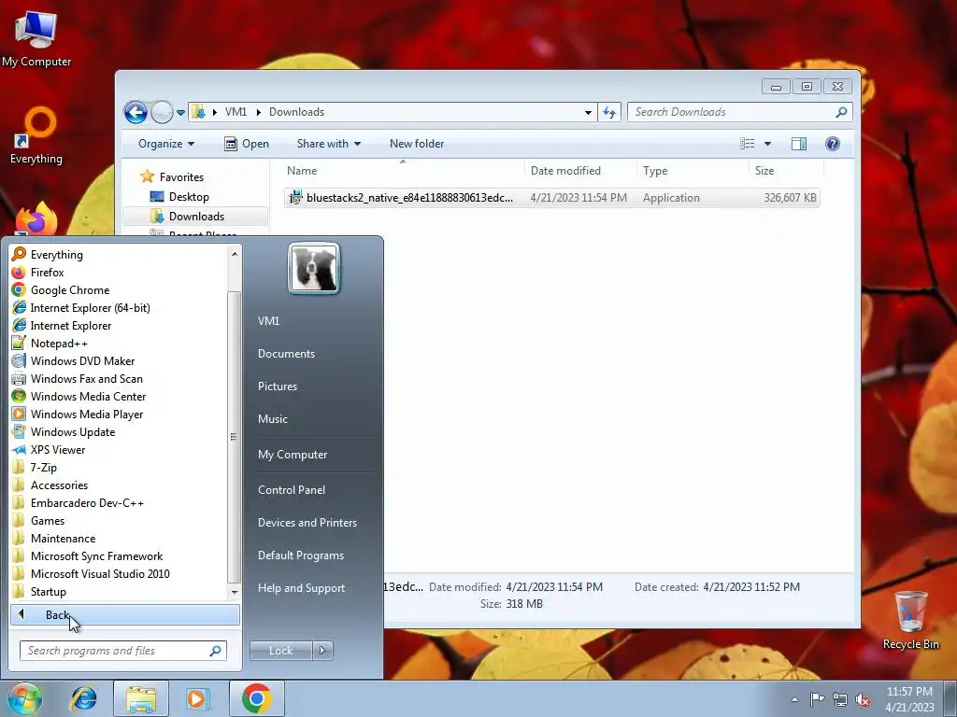Viewport: 957px width, 717px height.
Task: Open Internet Explorer on the taskbar
Action: [x=83, y=698]
